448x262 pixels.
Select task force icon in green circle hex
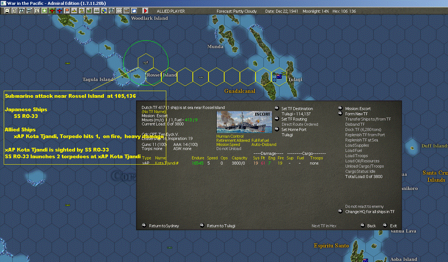(x=146, y=62)
